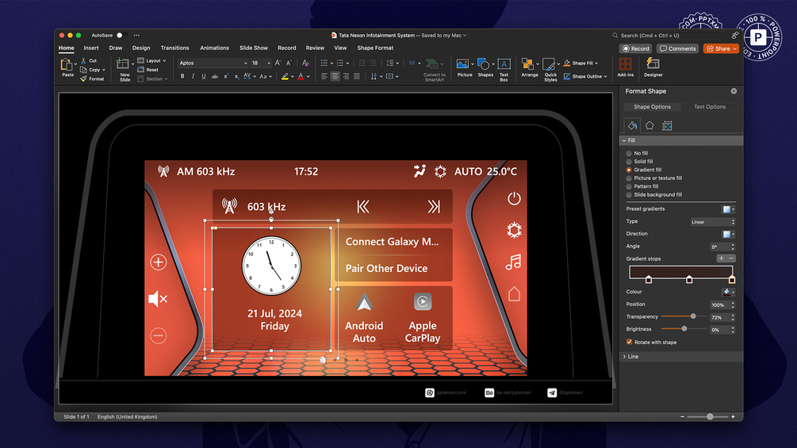Apply superscript formatting
The height and width of the screenshot is (448, 797).
pyautogui.click(x=226, y=76)
